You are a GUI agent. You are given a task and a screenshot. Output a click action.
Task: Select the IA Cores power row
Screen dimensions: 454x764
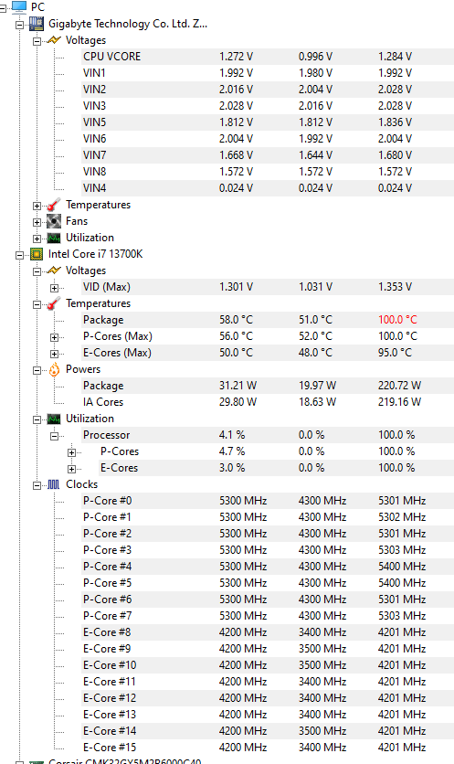click(268, 402)
